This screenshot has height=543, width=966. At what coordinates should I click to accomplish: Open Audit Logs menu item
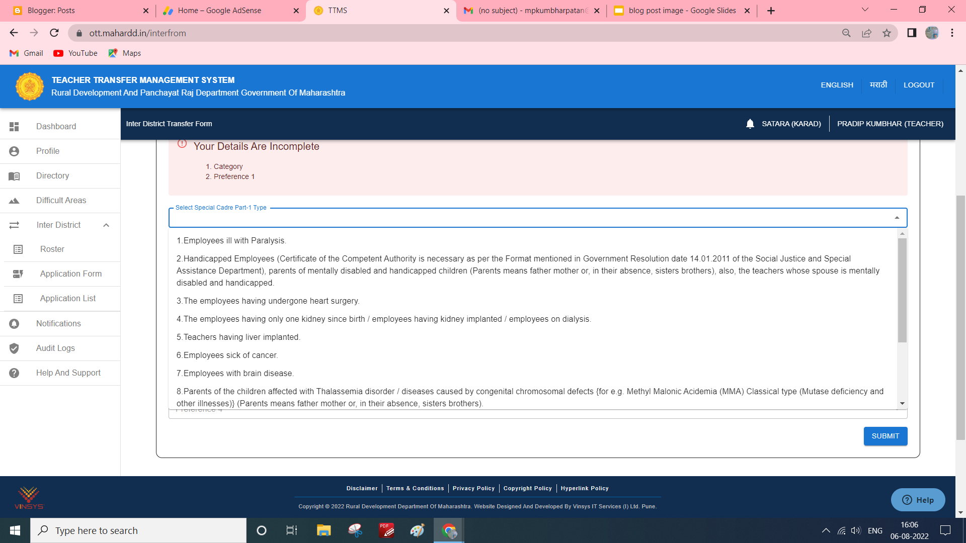pyautogui.click(x=60, y=348)
